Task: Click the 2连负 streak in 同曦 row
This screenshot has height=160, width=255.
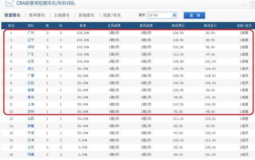Action: point(244,154)
